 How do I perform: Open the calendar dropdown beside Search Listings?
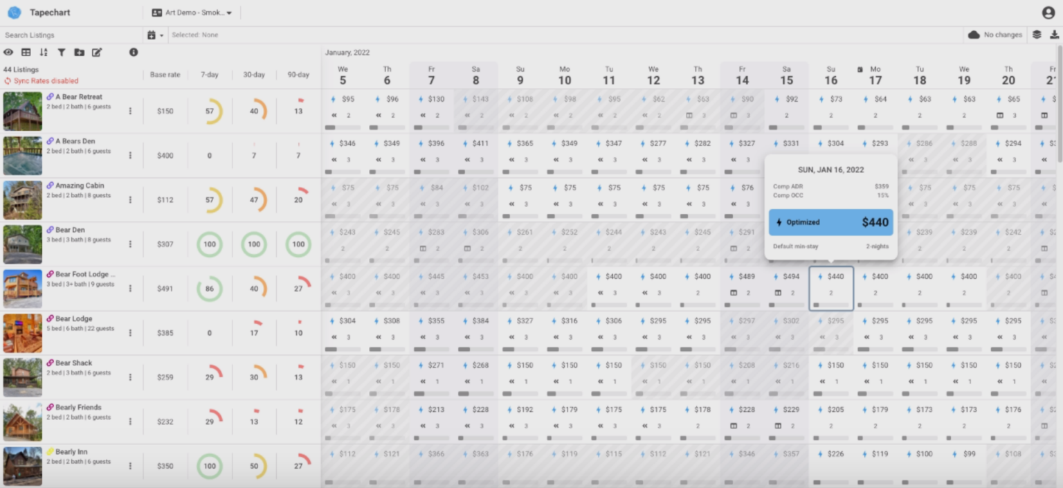pyautogui.click(x=156, y=34)
